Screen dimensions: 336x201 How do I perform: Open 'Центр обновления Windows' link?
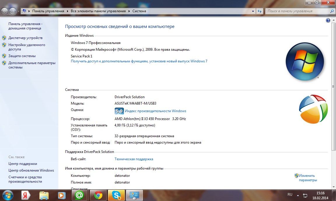(31, 170)
